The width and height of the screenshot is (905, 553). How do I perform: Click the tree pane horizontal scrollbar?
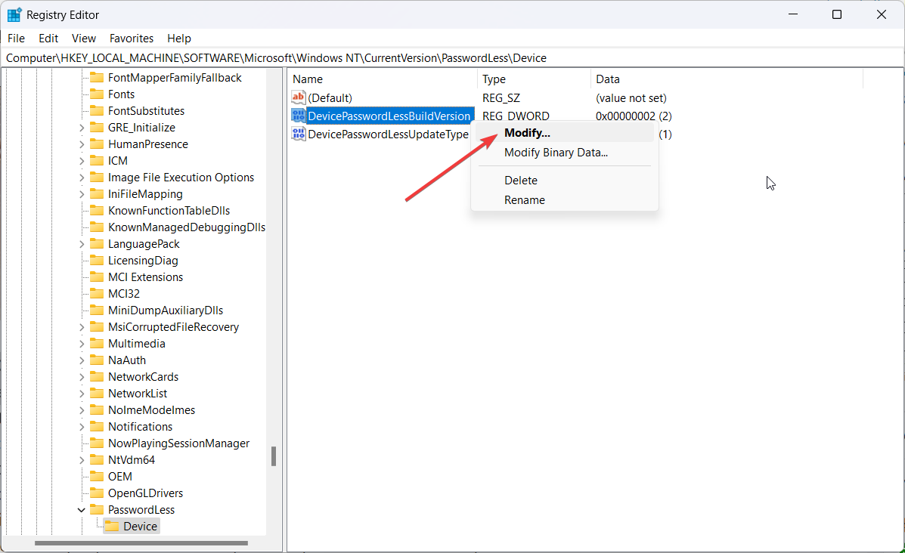pos(141,542)
